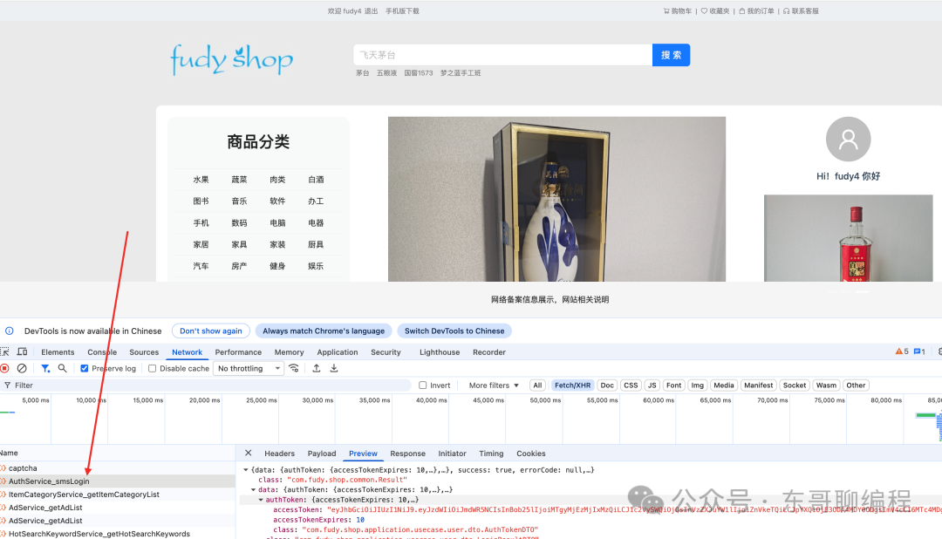Select the Fetch/XHR request type filter
Screen dimensions: 942x539
[572, 385]
